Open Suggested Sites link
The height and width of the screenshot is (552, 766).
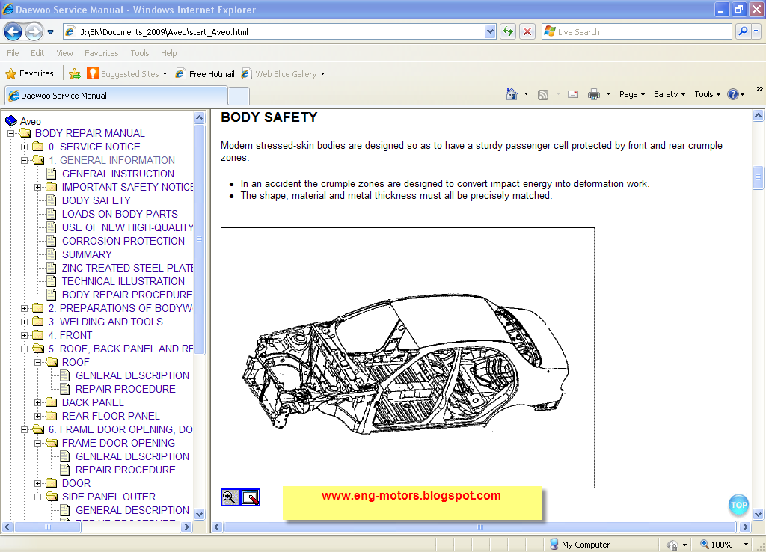coord(126,74)
